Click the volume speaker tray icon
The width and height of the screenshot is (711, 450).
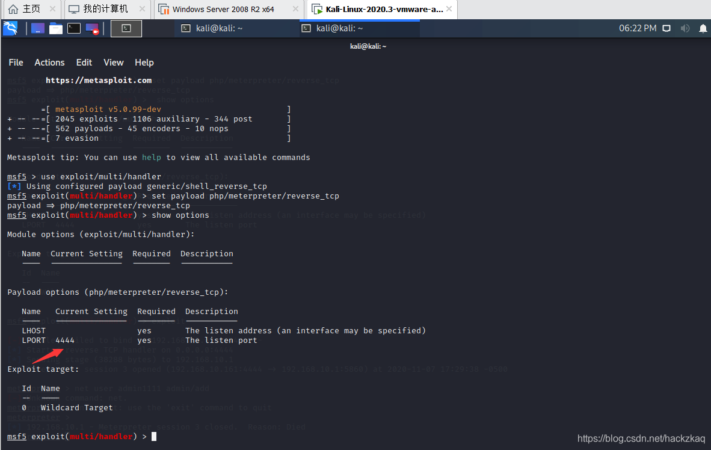[685, 28]
